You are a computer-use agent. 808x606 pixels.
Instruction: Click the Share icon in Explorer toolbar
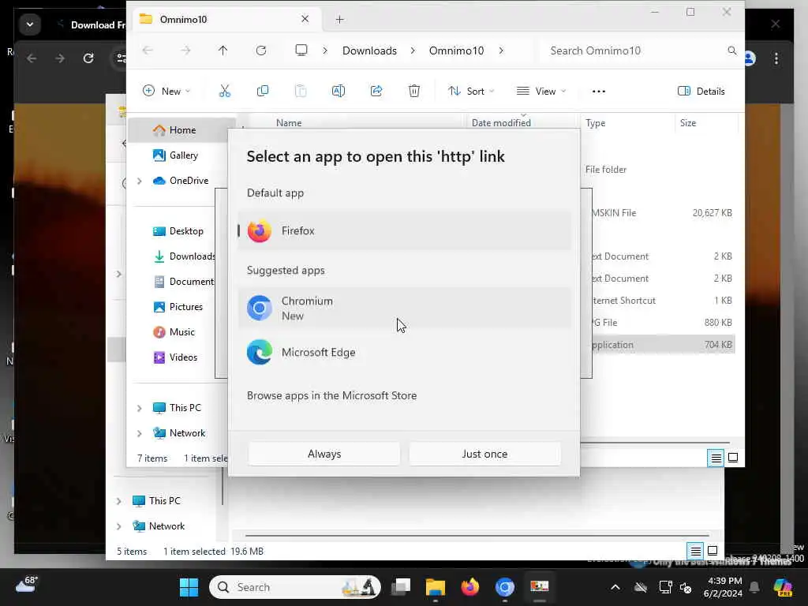(x=376, y=92)
